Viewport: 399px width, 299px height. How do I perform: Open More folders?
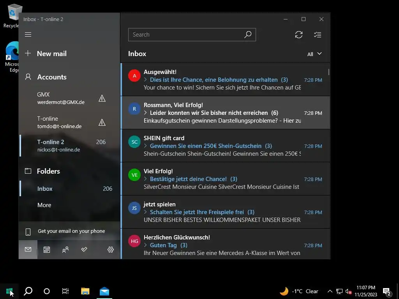point(69,205)
